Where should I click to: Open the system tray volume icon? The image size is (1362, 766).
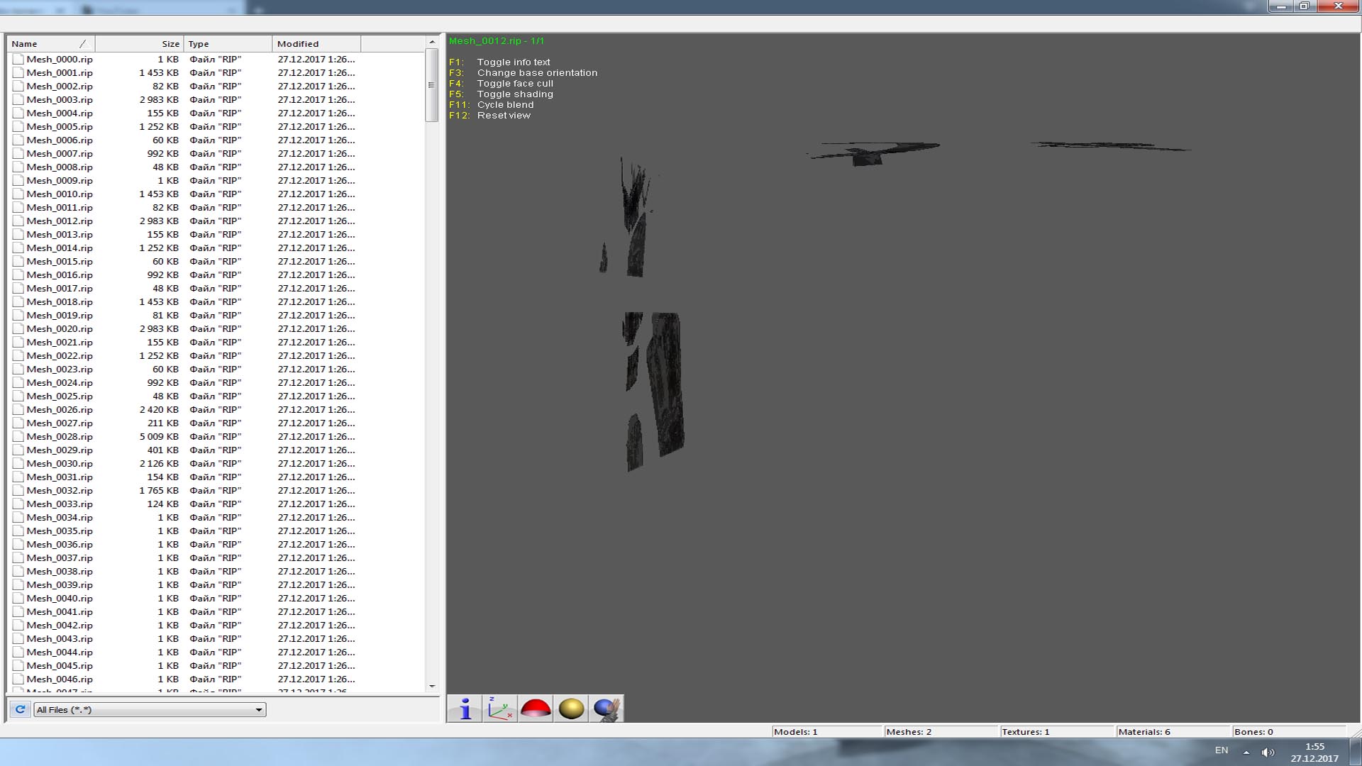1268,752
